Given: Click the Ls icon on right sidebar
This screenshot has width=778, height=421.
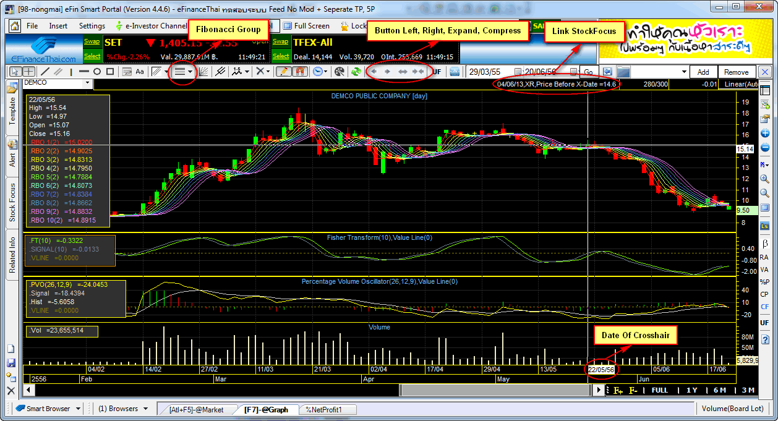Looking at the screenshot, I should coord(764,226).
